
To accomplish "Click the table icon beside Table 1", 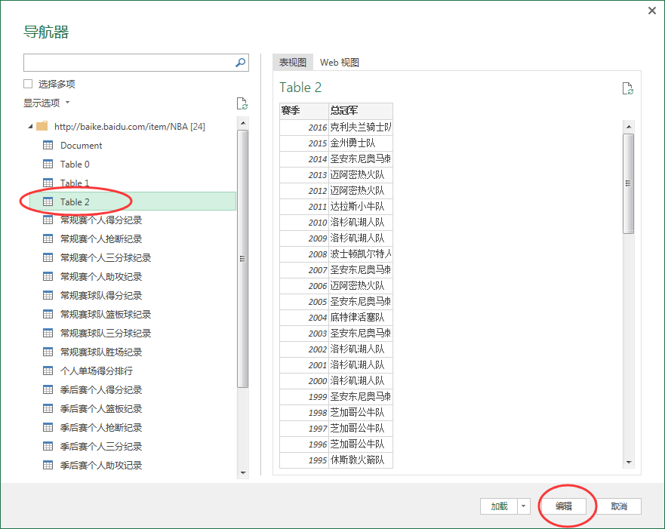I will pyautogui.click(x=48, y=183).
